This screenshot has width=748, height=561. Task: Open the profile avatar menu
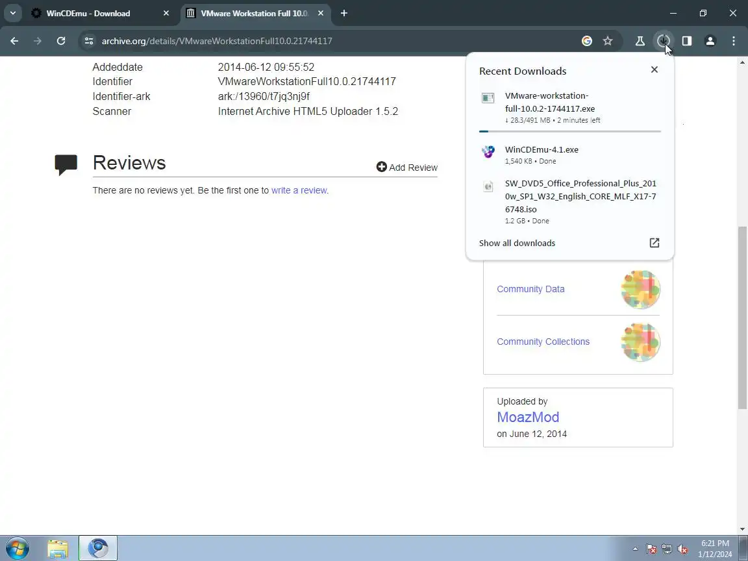(710, 41)
